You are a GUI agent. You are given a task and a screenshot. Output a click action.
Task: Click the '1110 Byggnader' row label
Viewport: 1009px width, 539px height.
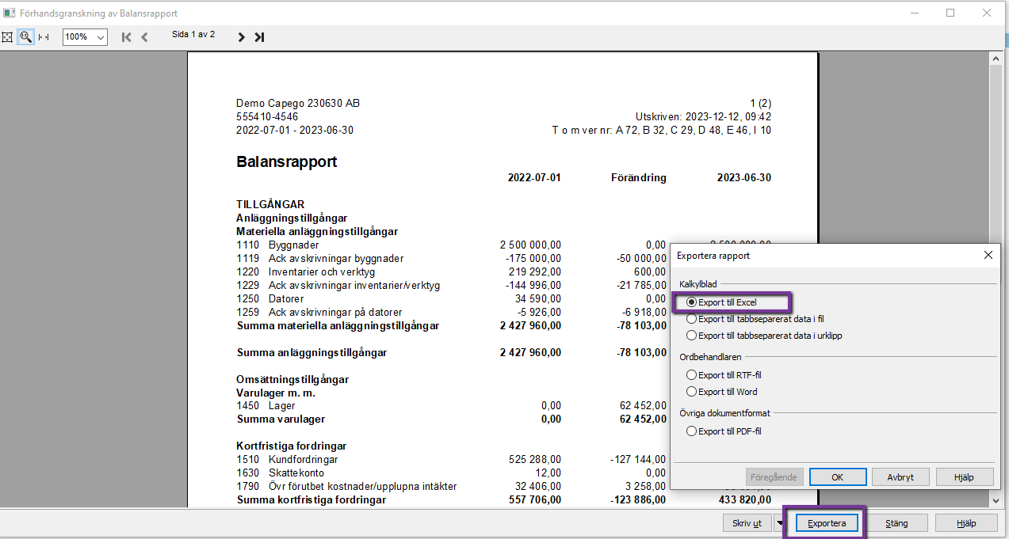click(x=277, y=245)
